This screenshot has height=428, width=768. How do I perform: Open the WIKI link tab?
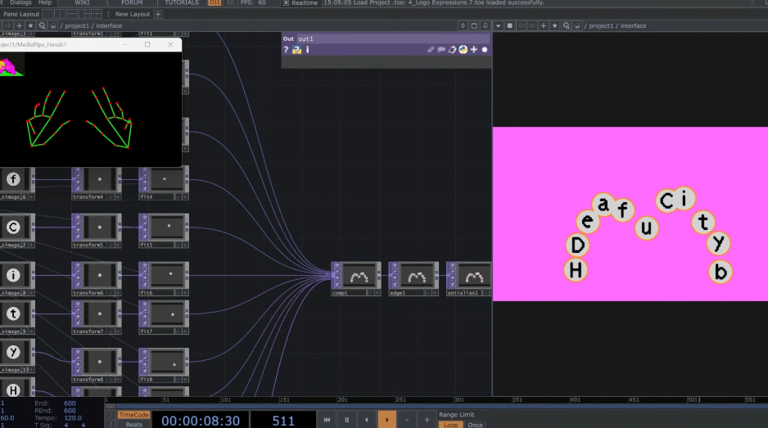click(x=82, y=2)
